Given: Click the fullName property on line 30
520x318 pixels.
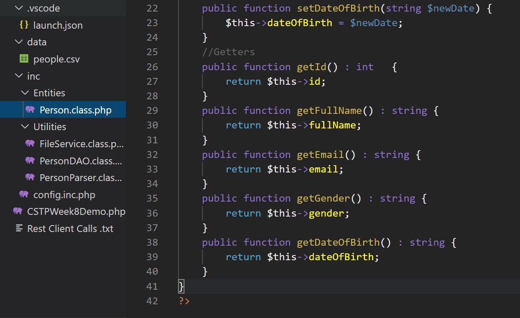Looking at the screenshot, I should click(x=332, y=125).
